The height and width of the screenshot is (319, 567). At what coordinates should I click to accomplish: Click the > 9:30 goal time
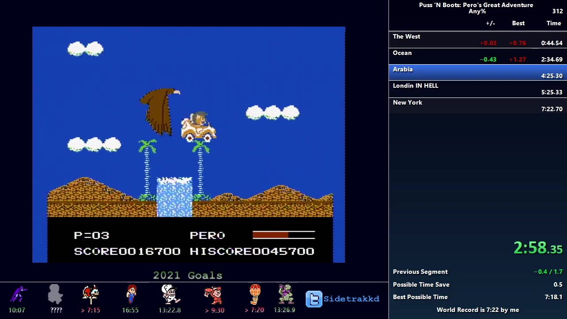tap(214, 310)
